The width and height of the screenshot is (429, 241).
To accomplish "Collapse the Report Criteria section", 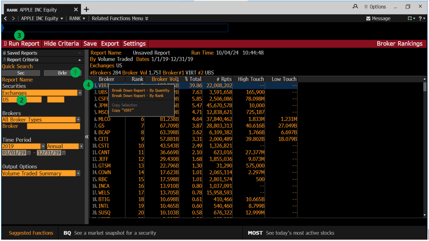I will click(80, 60).
